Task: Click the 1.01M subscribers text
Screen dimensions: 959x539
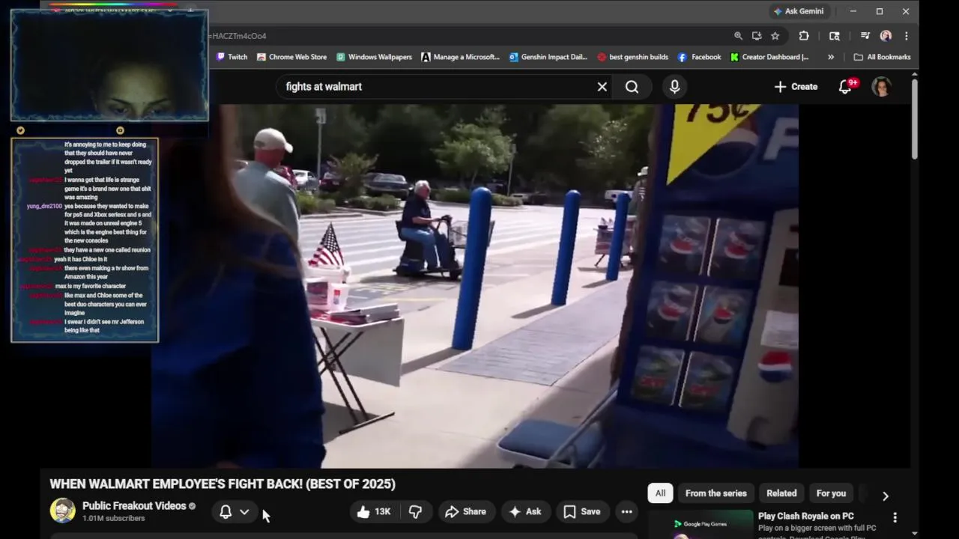Action: [x=113, y=519]
